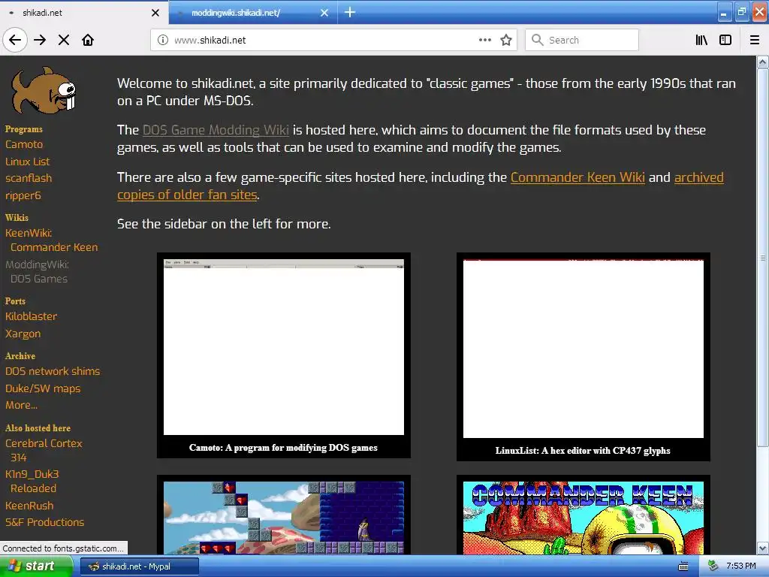This screenshot has width=769, height=577.
Task: Open the hamburger application menu
Action: (x=755, y=40)
